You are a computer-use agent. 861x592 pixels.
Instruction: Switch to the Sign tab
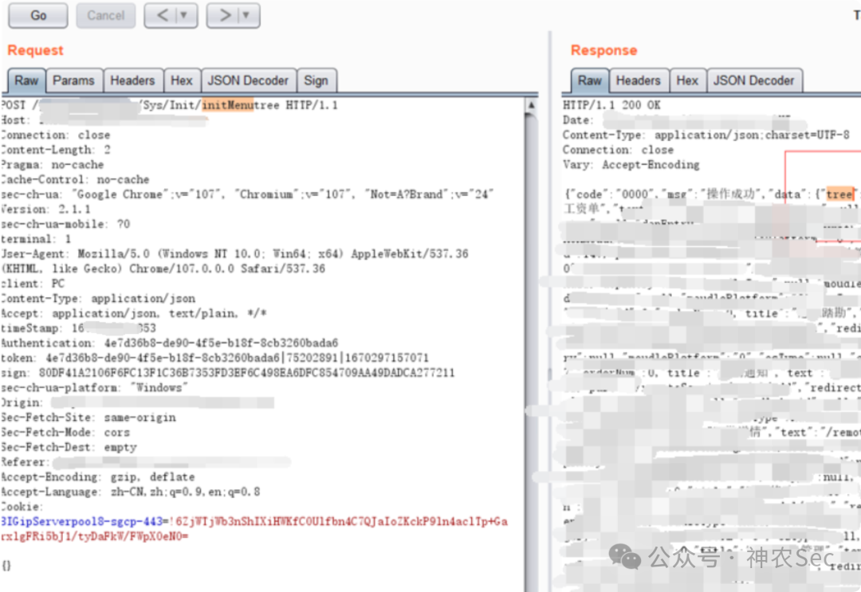point(316,80)
